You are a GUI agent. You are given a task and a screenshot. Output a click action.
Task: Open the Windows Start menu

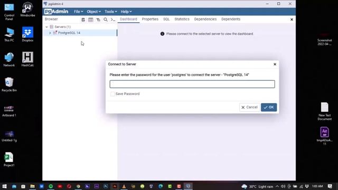(4, 186)
